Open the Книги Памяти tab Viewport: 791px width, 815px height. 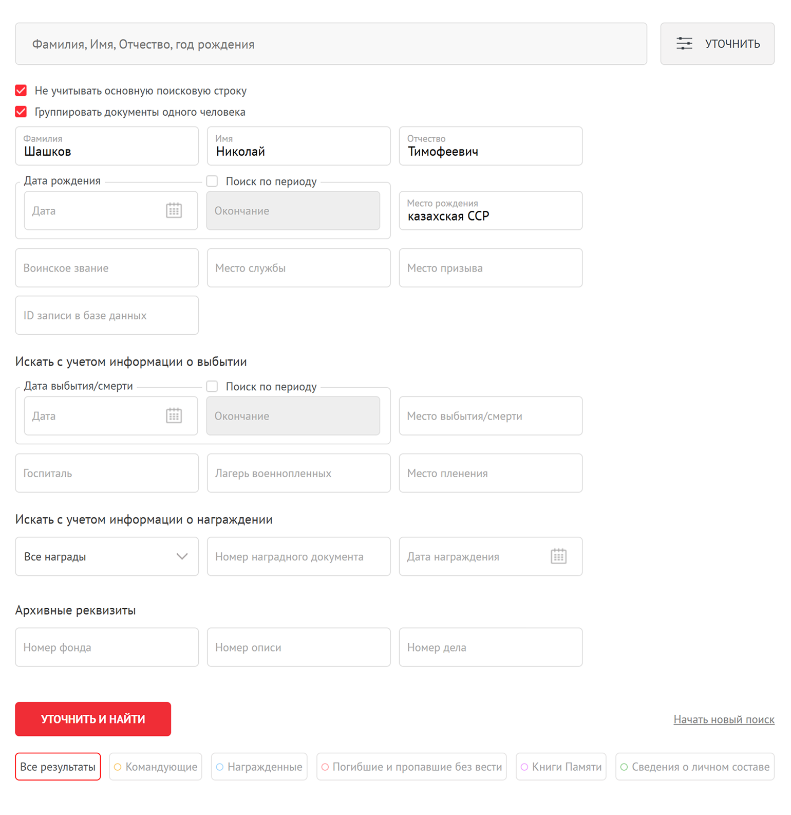click(561, 767)
